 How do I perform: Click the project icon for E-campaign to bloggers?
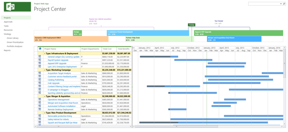pyautogui.click(x=40, y=90)
